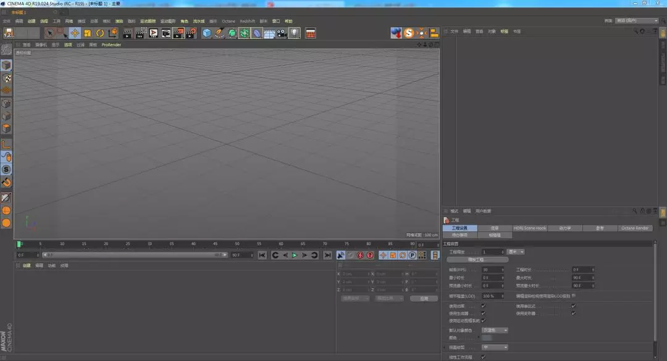
Task: Click the red question-mark keyframe icon
Action: [x=370, y=255]
